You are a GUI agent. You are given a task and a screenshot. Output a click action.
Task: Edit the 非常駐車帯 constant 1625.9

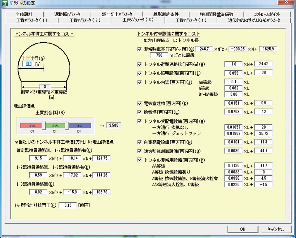click(268, 49)
